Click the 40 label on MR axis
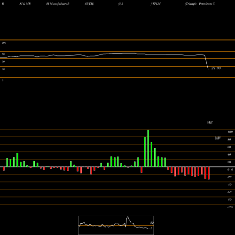The height and width of the screenshot is (235, 235). point(229,155)
